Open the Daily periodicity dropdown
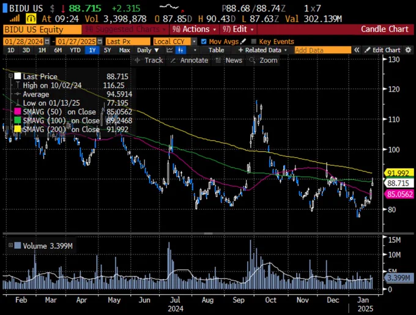416x315 pixels. tap(148, 50)
